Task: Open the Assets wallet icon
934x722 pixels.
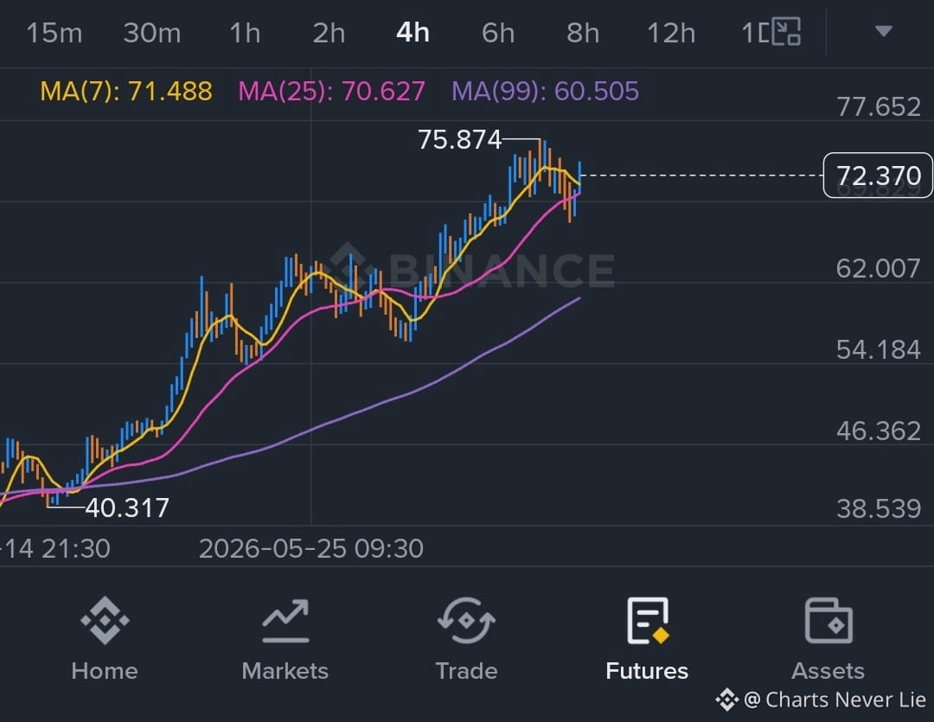Action: [x=828, y=621]
